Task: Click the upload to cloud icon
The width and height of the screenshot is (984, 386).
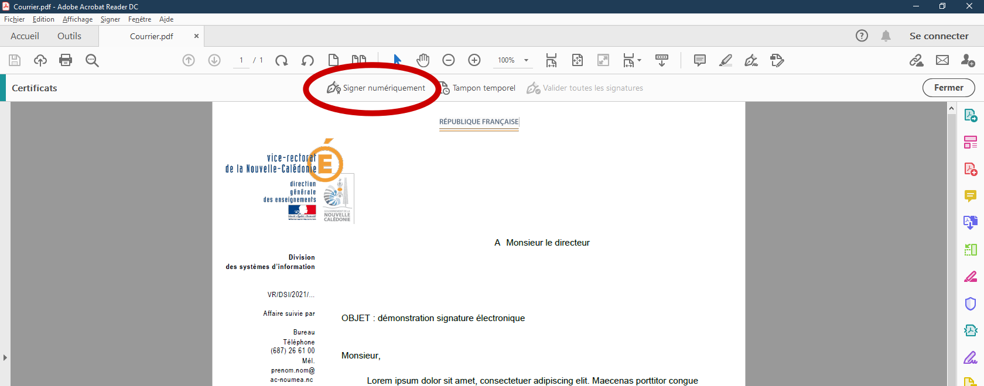Action: coord(40,60)
